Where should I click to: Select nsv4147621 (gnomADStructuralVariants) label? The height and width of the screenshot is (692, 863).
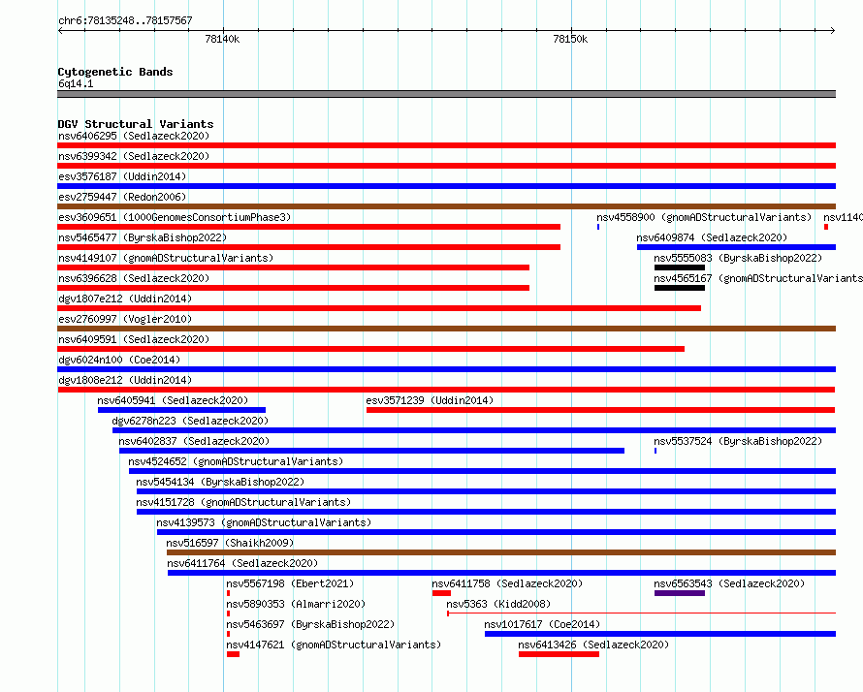pyautogui.click(x=334, y=645)
